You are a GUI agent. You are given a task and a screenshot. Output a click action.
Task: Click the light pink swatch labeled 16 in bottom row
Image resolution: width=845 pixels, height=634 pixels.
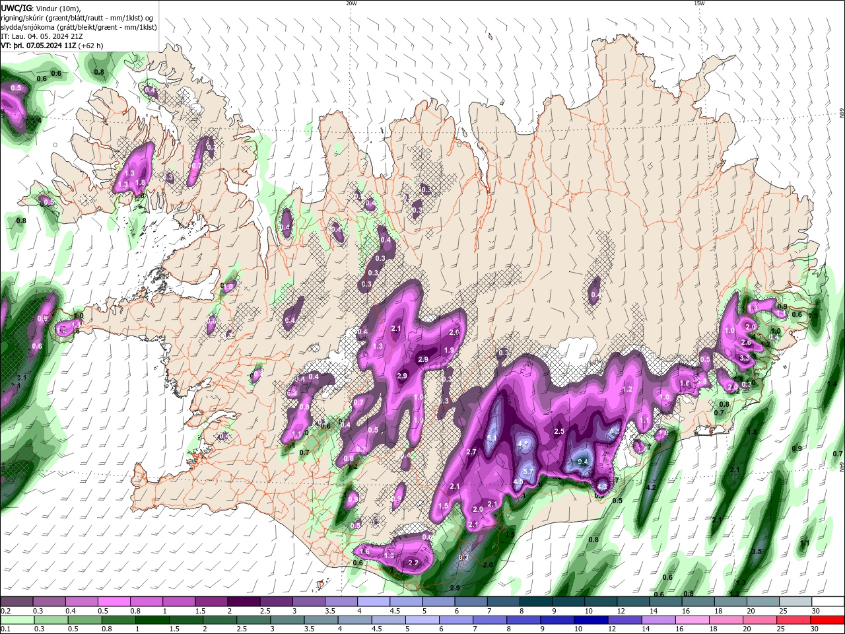tap(693, 620)
